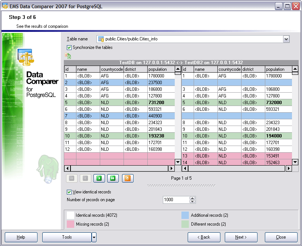Click the Number of records on page field

[176, 200]
